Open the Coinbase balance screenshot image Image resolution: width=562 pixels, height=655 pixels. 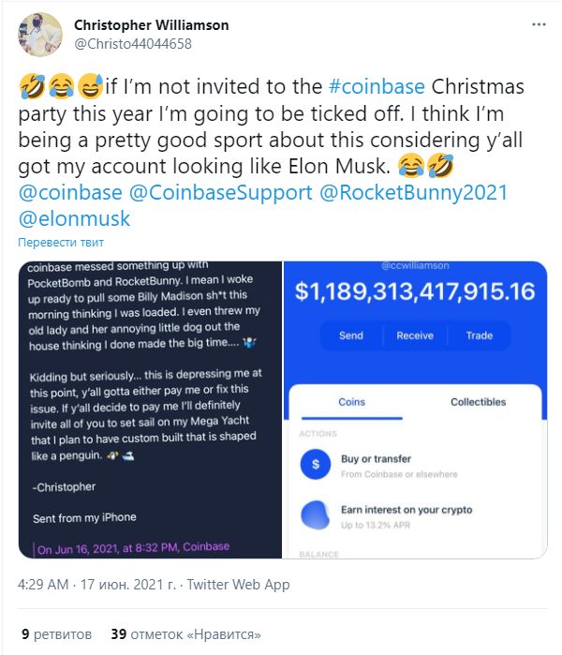pos(415,409)
